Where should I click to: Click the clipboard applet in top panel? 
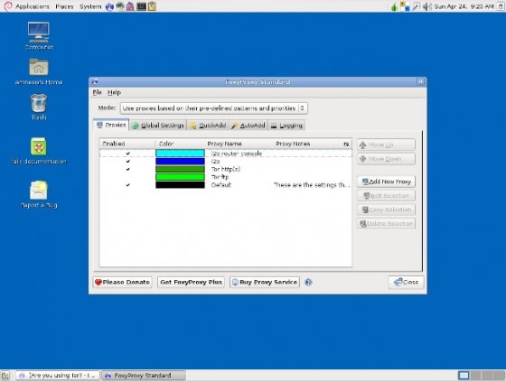(x=152, y=6)
